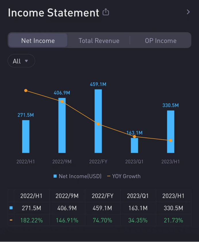
Task: Click the YOY growth point on 2023/H1 bar
Action: point(171,140)
